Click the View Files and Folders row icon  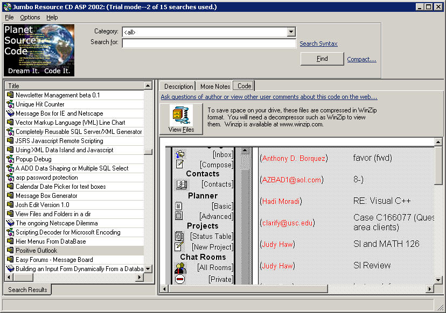click(10, 214)
